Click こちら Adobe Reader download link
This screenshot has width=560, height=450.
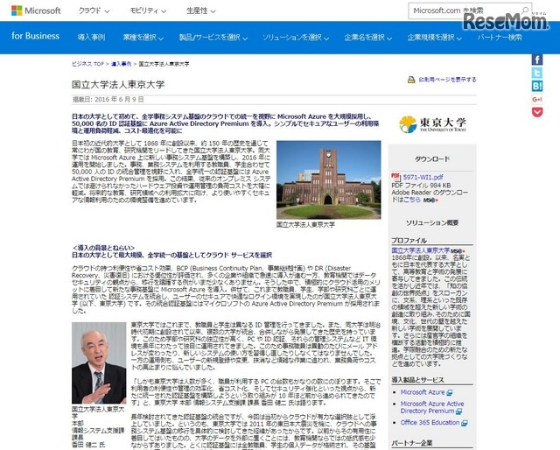point(412,200)
